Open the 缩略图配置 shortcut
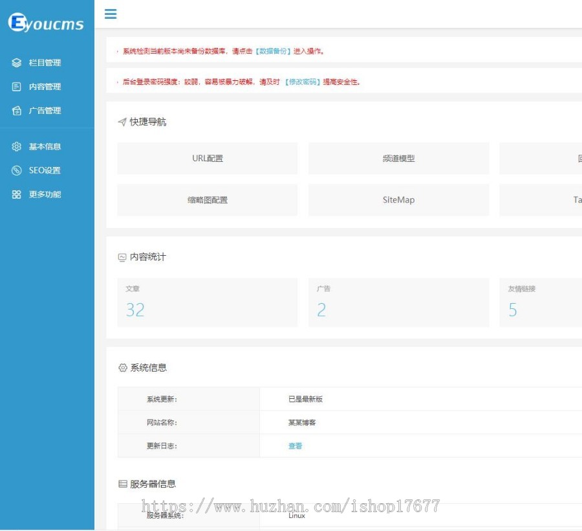 (207, 200)
